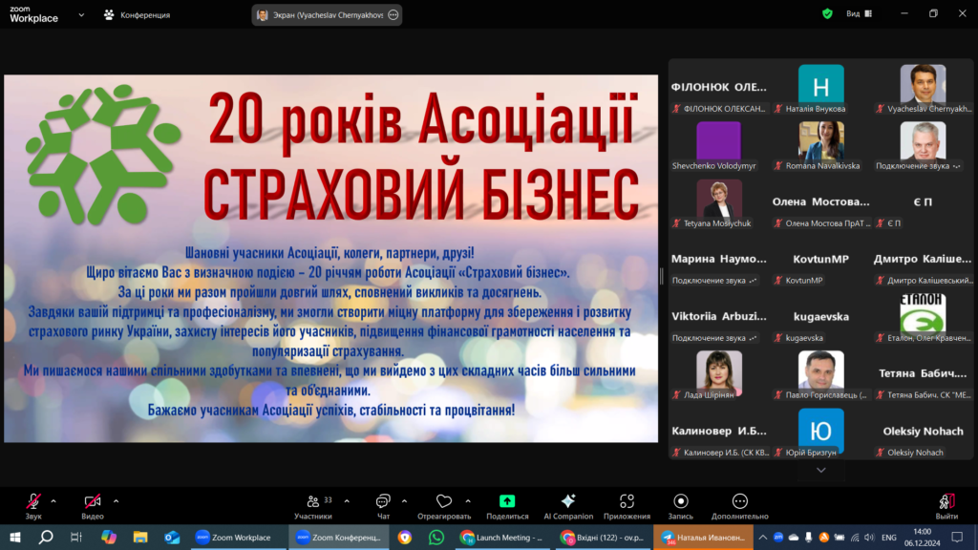This screenshot has height=550, width=978.
Task: Switch to Наталья Ивановн Telegram window
Action: [704, 537]
